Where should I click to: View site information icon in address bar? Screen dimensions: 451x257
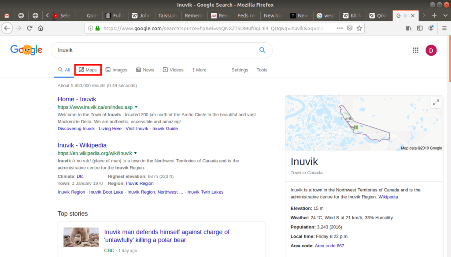(x=90, y=28)
